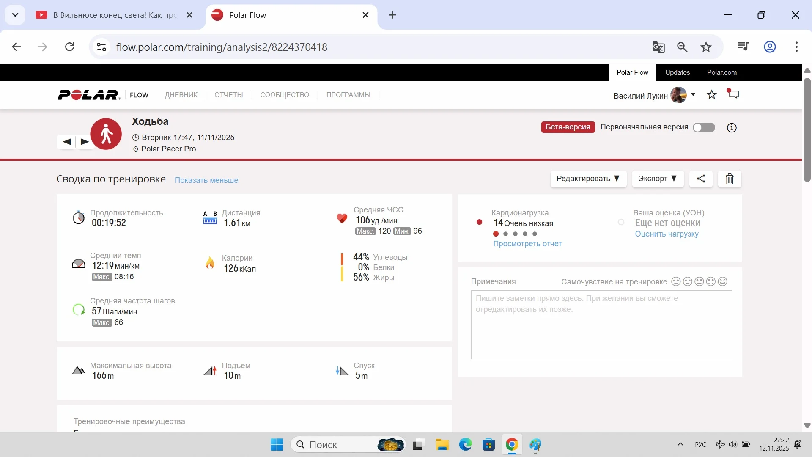
Task: Expand the Экспорт dropdown
Action: click(x=657, y=179)
